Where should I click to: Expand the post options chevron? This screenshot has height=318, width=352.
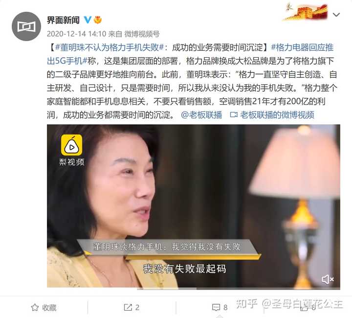tap(336, 15)
